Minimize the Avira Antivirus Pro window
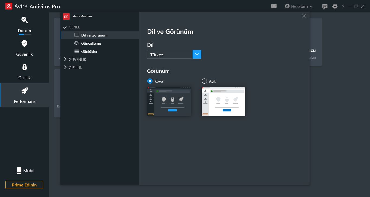The height and width of the screenshot is (197, 370). (350, 6)
